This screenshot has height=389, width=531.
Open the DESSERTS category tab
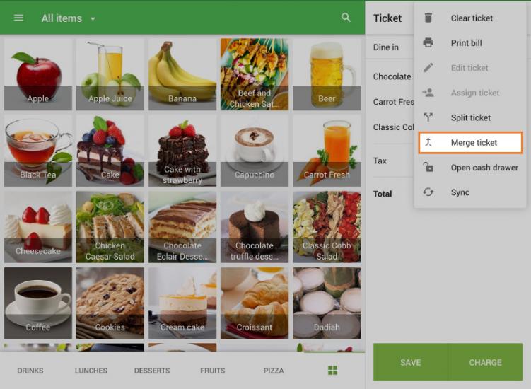tap(152, 371)
